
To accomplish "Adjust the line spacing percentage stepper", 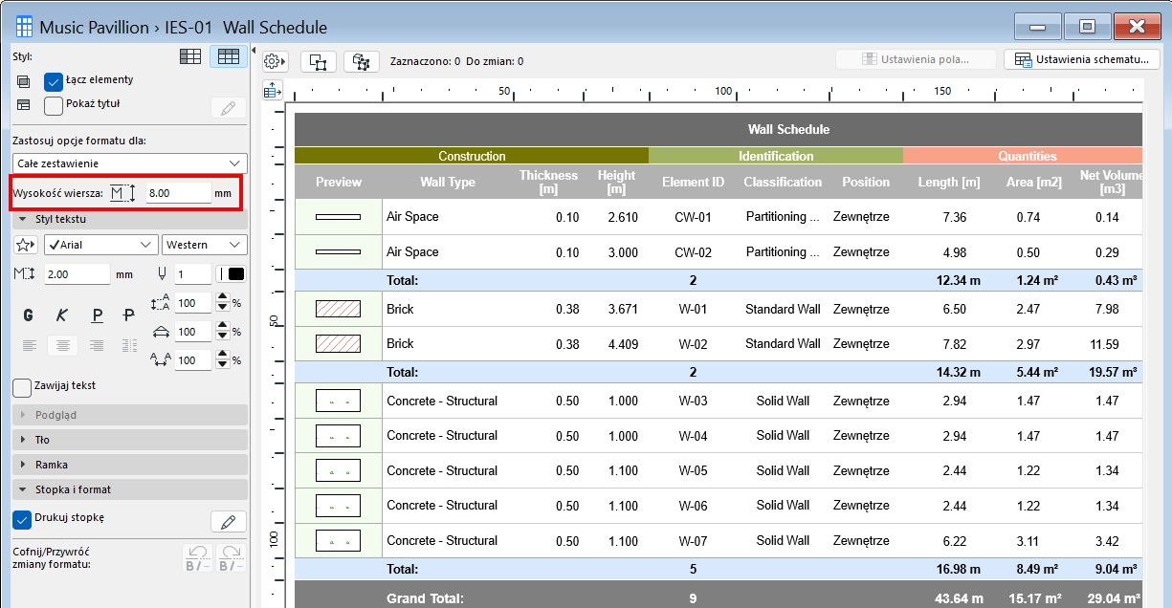I will click(x=223, y=303).
